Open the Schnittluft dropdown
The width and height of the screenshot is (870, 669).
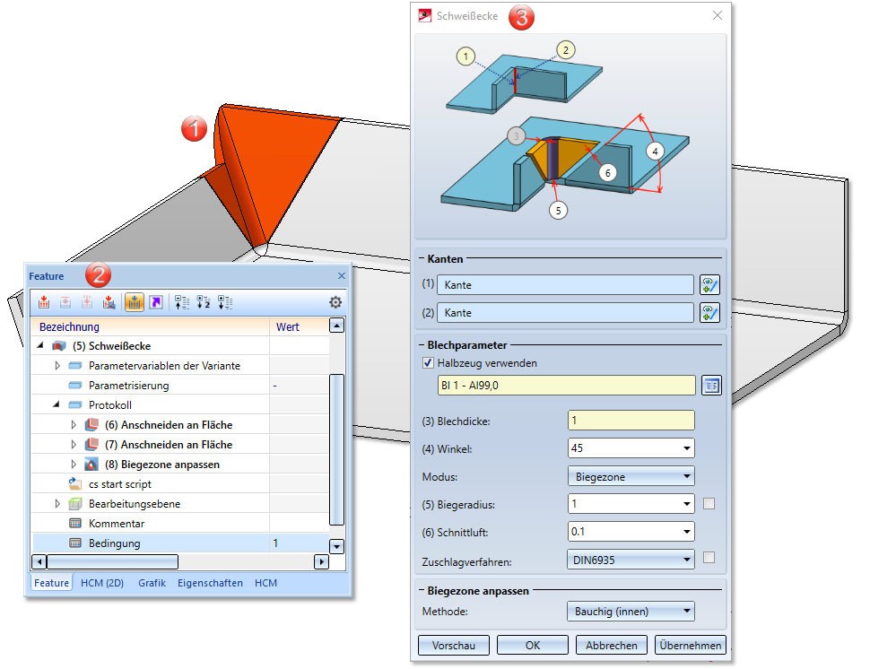(x=687, y=532)
